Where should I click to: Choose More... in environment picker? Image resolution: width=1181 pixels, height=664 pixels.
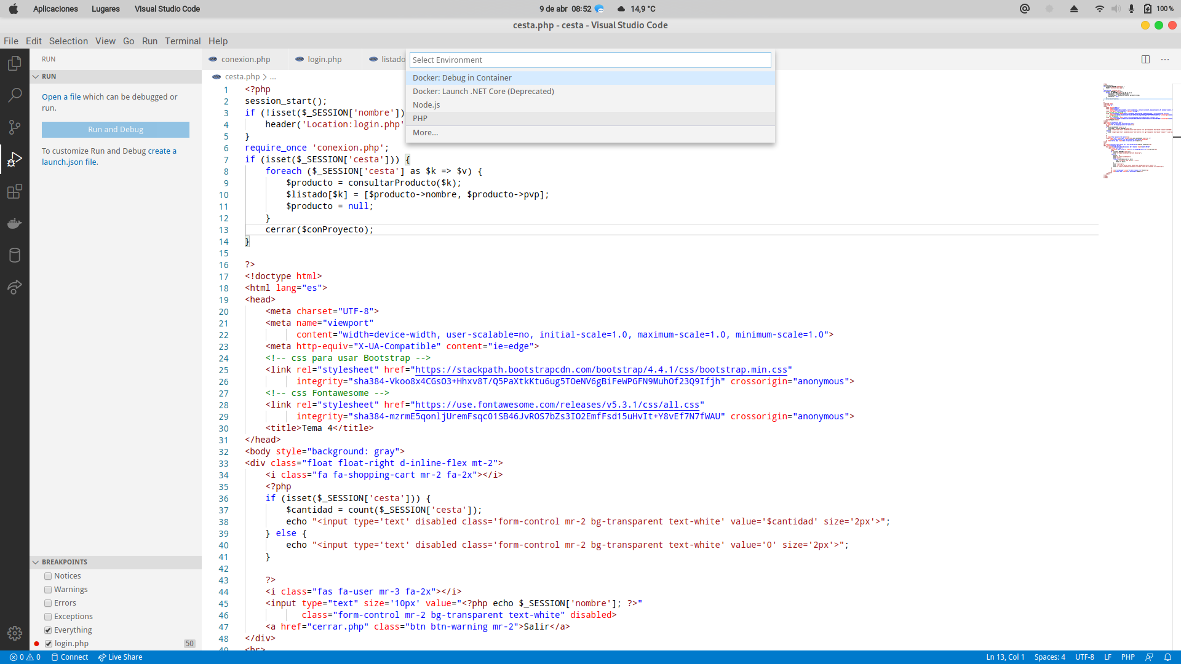[x=590, y=133]
